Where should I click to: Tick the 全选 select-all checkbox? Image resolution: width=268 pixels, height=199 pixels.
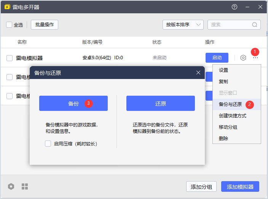9,25
